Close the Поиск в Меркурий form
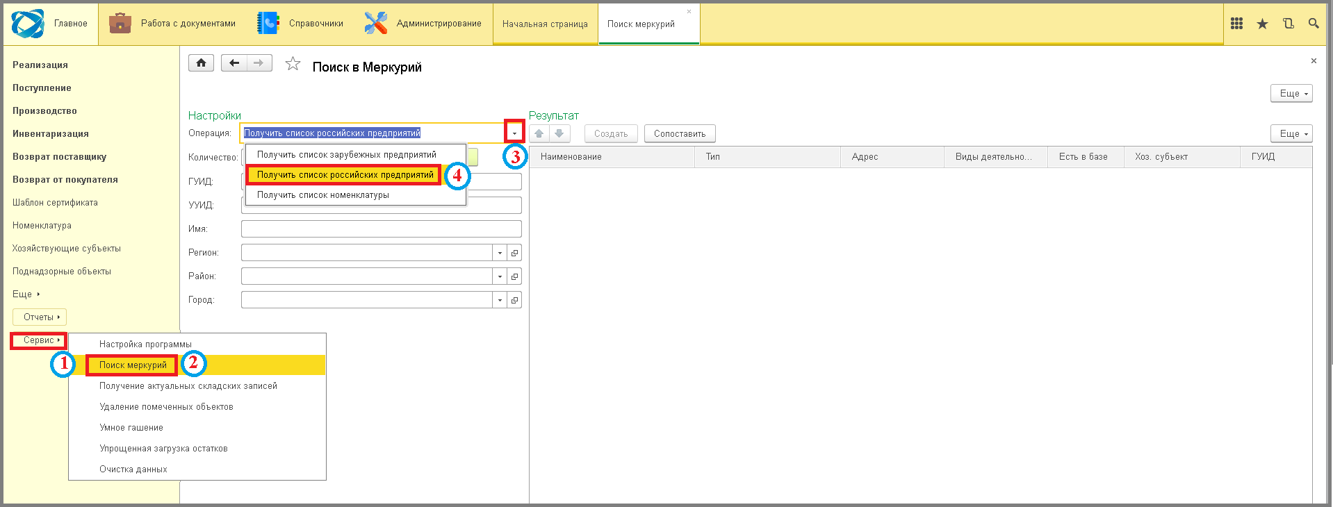This screenshot has height=507, width=1333. 1314,61
